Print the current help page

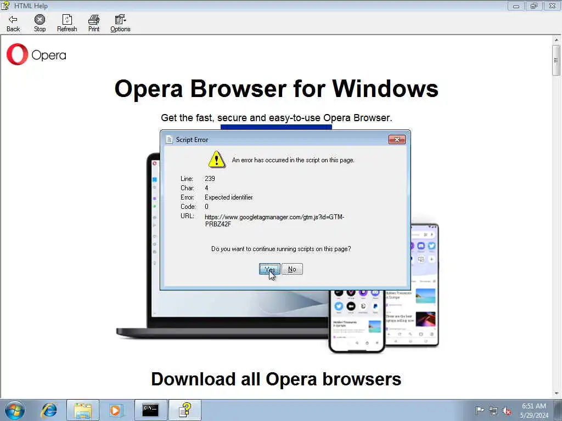94,24
